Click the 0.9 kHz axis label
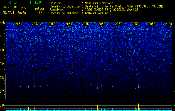175x111 pixels. (x=3, y=64)
